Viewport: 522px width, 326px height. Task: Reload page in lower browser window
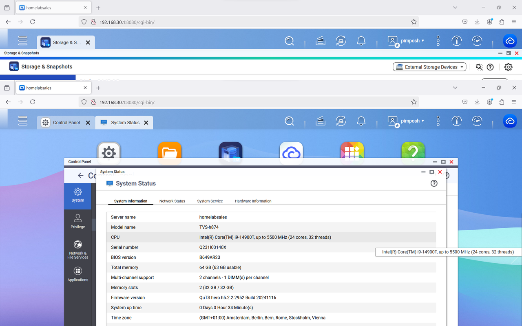click(x=33, y=102)
